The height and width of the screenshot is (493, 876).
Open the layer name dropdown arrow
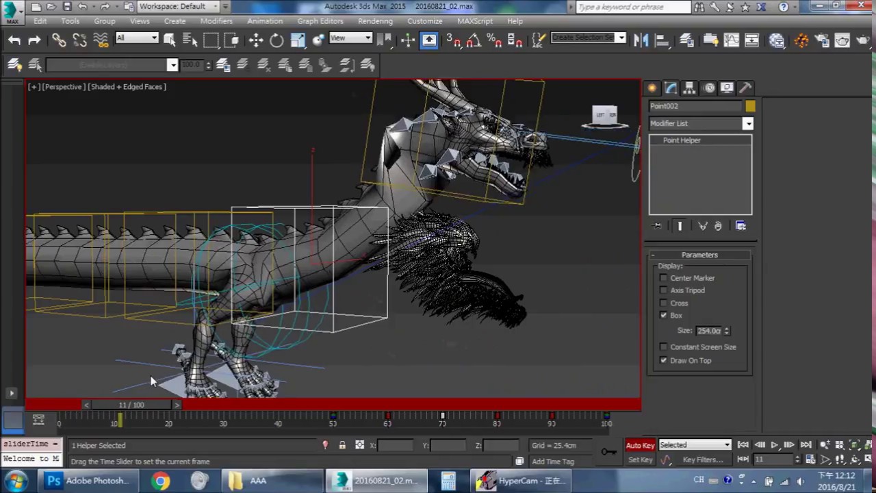click(172, 65)
